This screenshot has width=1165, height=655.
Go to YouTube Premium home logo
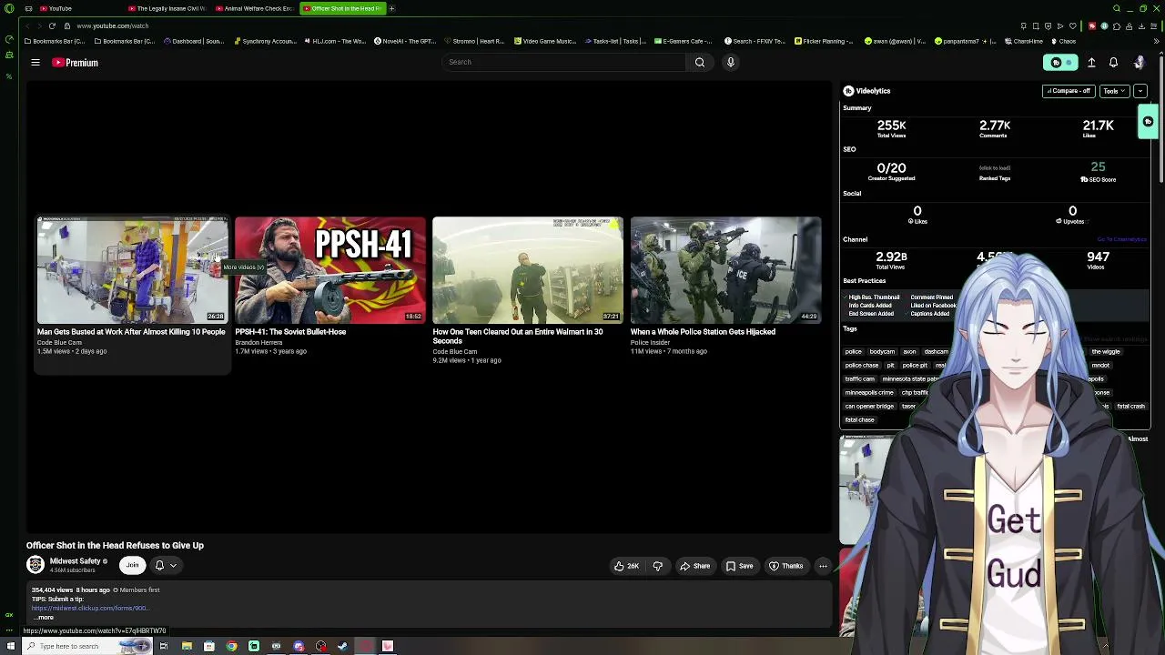pos(75,63)
